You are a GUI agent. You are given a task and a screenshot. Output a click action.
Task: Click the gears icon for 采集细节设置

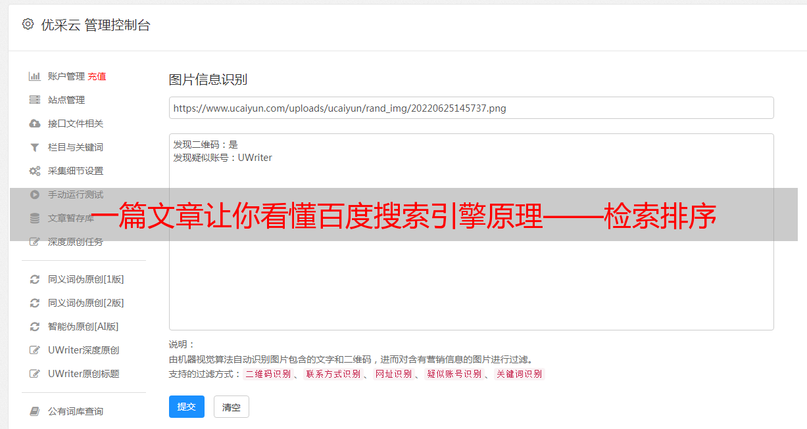click(35, 171)
